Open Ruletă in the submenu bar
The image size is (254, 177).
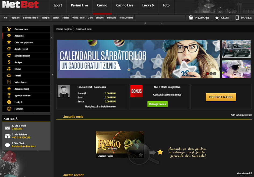[66, 18]
